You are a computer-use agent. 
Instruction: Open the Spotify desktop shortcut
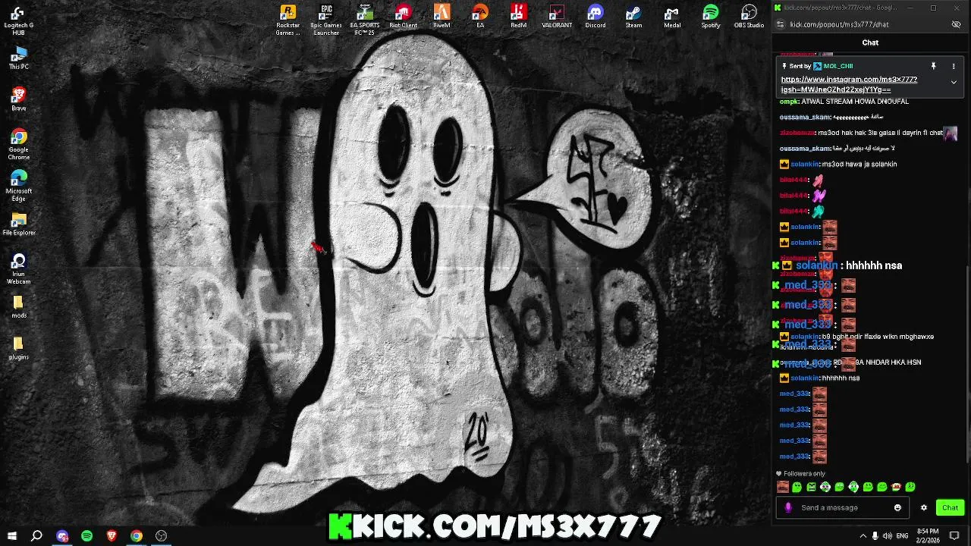pyautogui.click(x=711, y=17)
